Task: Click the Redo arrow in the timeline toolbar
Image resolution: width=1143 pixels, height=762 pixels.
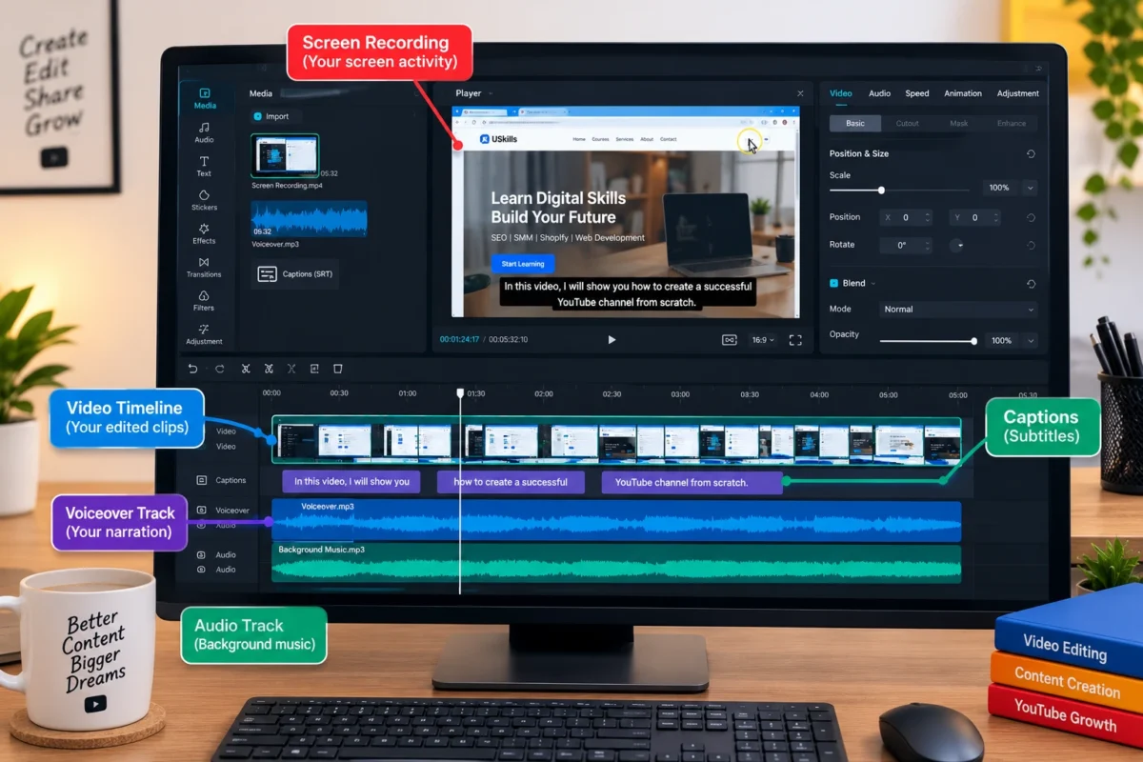Action: (x=220, y=369)
